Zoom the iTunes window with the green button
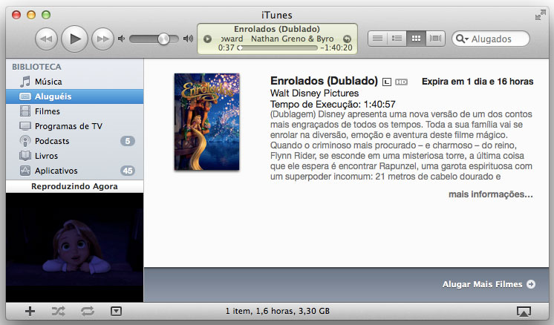This screenshot has width=554, height=325. (x=46, y=15)
